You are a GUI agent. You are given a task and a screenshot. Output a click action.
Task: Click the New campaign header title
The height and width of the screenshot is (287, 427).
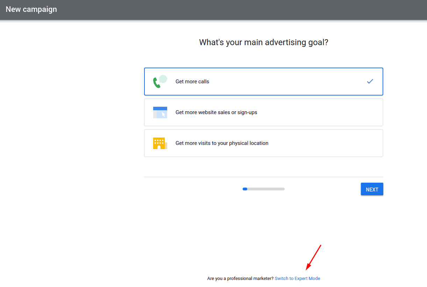31,9
